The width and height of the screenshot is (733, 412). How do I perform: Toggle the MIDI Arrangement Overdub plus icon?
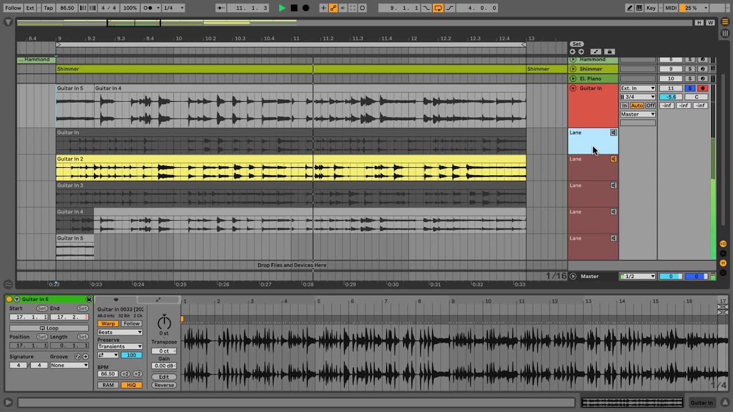click(x=324, y=8)
